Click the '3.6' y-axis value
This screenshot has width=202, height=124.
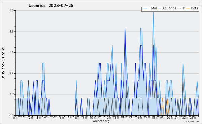coord(11,52)
